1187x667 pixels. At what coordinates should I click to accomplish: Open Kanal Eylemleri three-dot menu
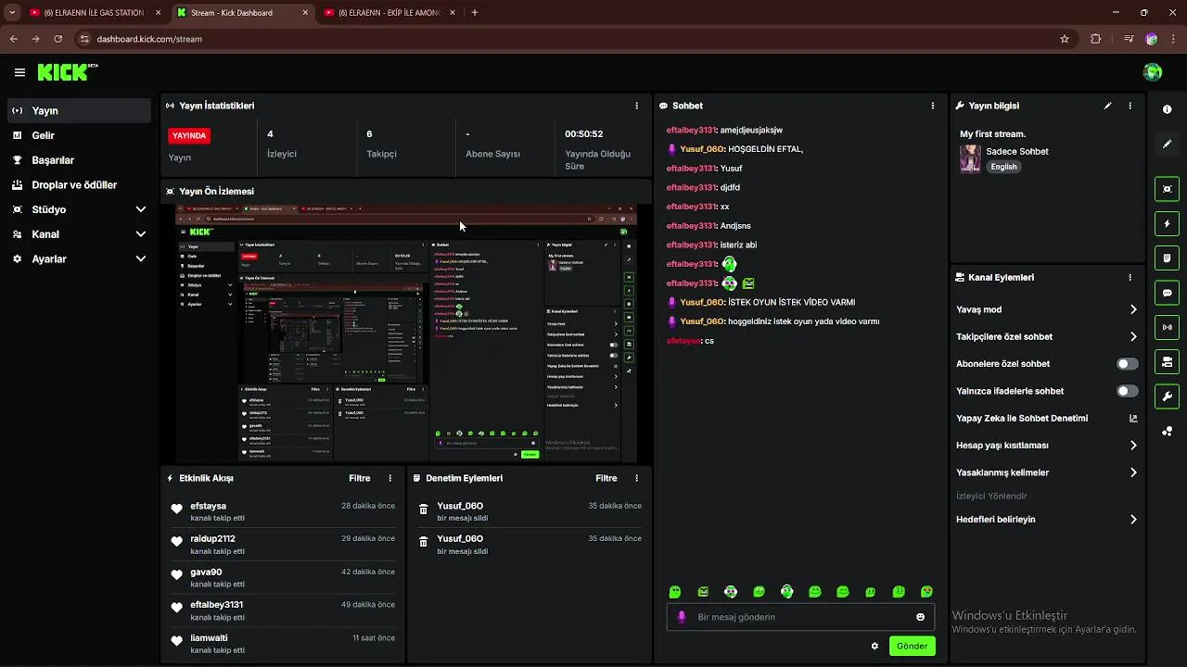click(x=1130, y=277)
